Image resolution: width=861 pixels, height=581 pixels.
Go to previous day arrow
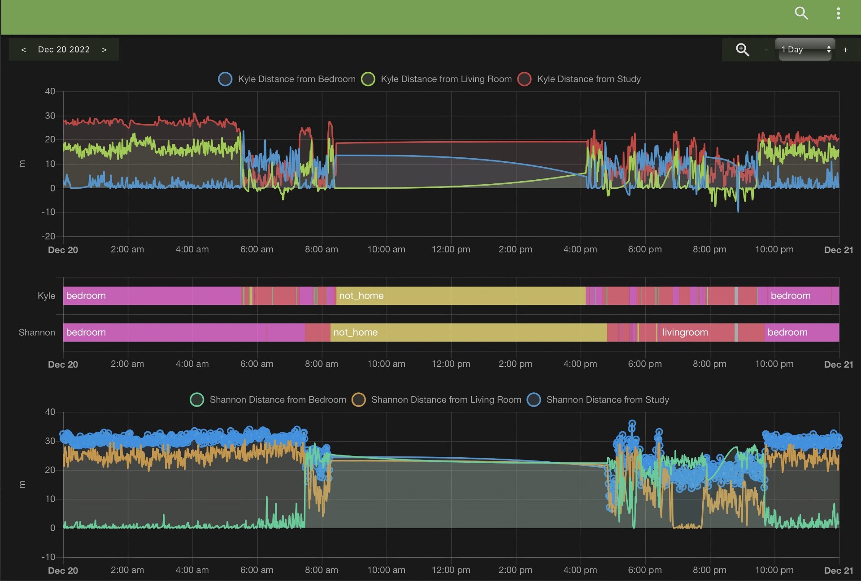point(24,50)
